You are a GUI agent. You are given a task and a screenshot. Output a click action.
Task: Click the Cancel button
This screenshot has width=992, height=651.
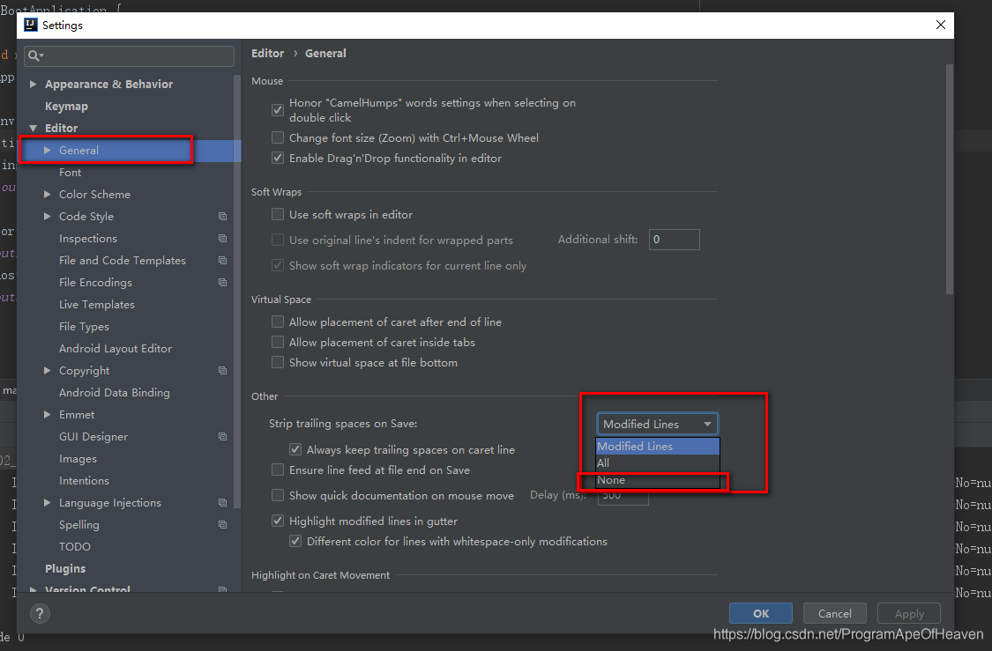coord(834,614)
